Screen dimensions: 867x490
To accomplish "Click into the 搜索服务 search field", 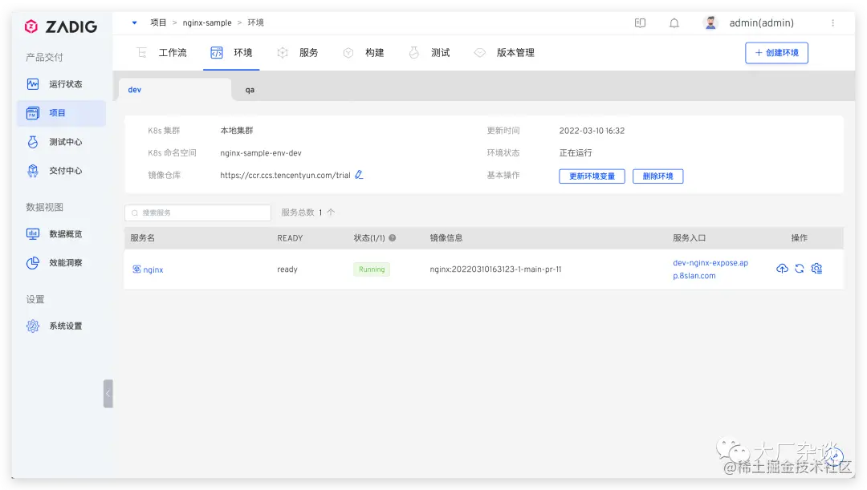I will point(197,213).
